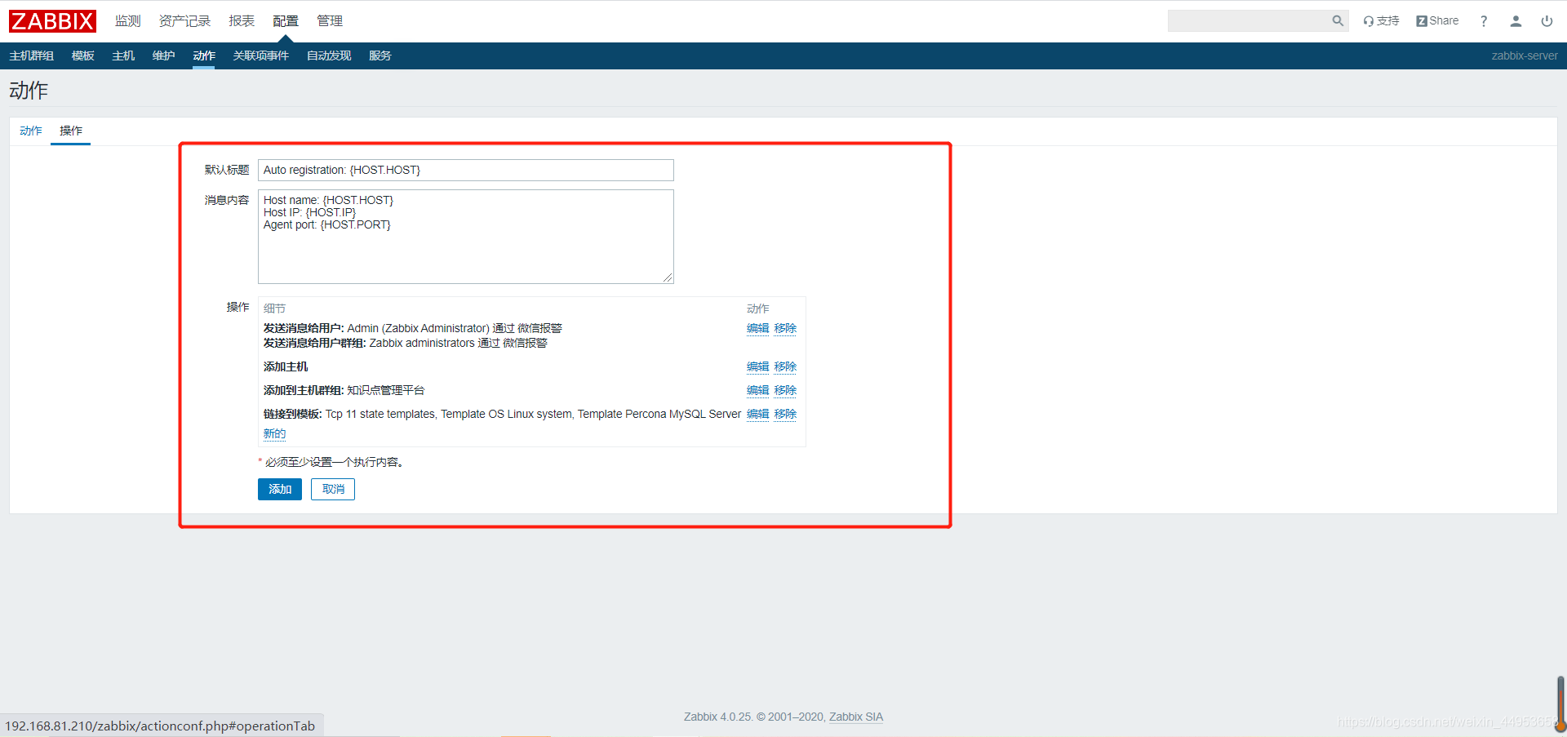
Task: Go to 维护 submenu
Action: coord(163,55)
